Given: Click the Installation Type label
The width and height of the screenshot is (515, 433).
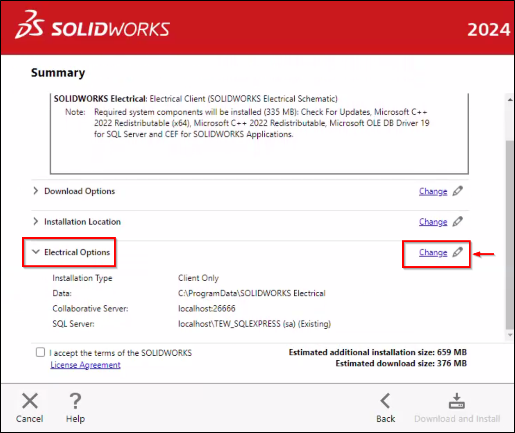Looking at the screenshot, I should pos(82,278).
